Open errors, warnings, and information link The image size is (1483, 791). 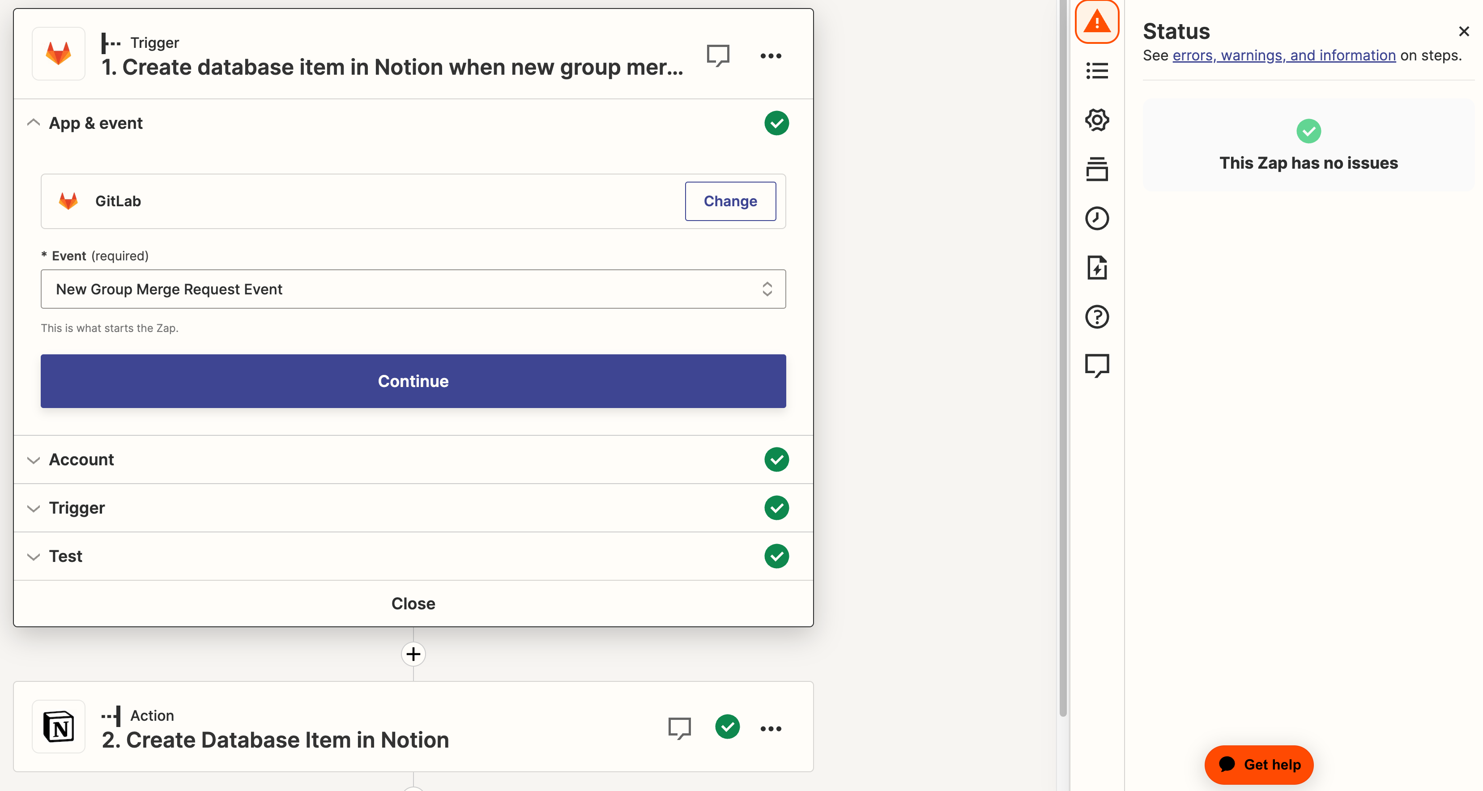coord(1284,55)
